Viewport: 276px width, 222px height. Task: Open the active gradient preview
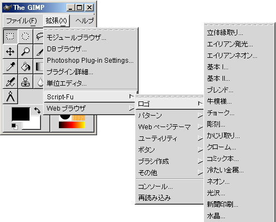[72, 125]
